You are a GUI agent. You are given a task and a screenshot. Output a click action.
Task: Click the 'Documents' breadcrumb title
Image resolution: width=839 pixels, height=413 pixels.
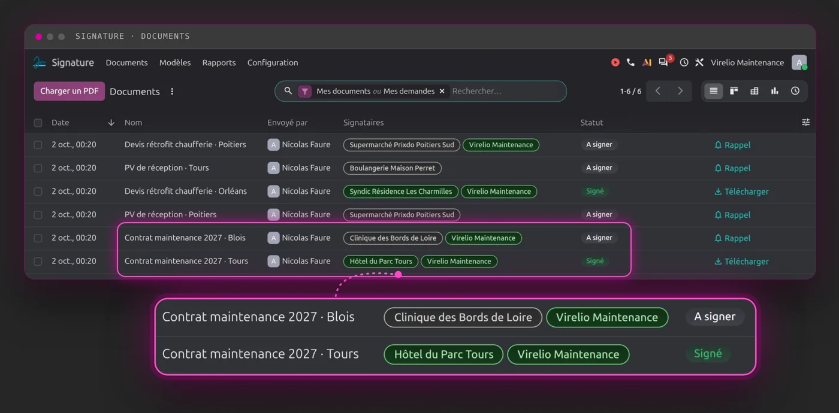pos(135,92)
